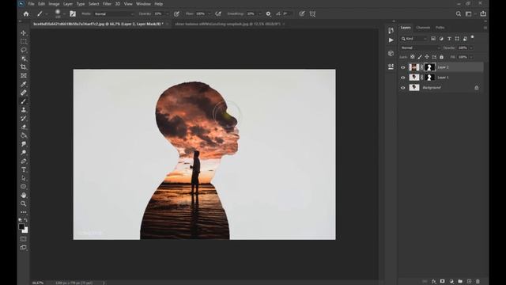
Task: Select the Healing Brush tool
Action: pos(24,93)
